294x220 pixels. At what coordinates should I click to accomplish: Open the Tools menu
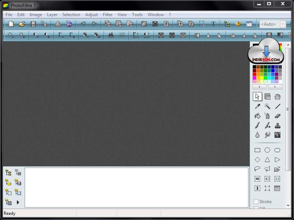(x=137, y=15)
